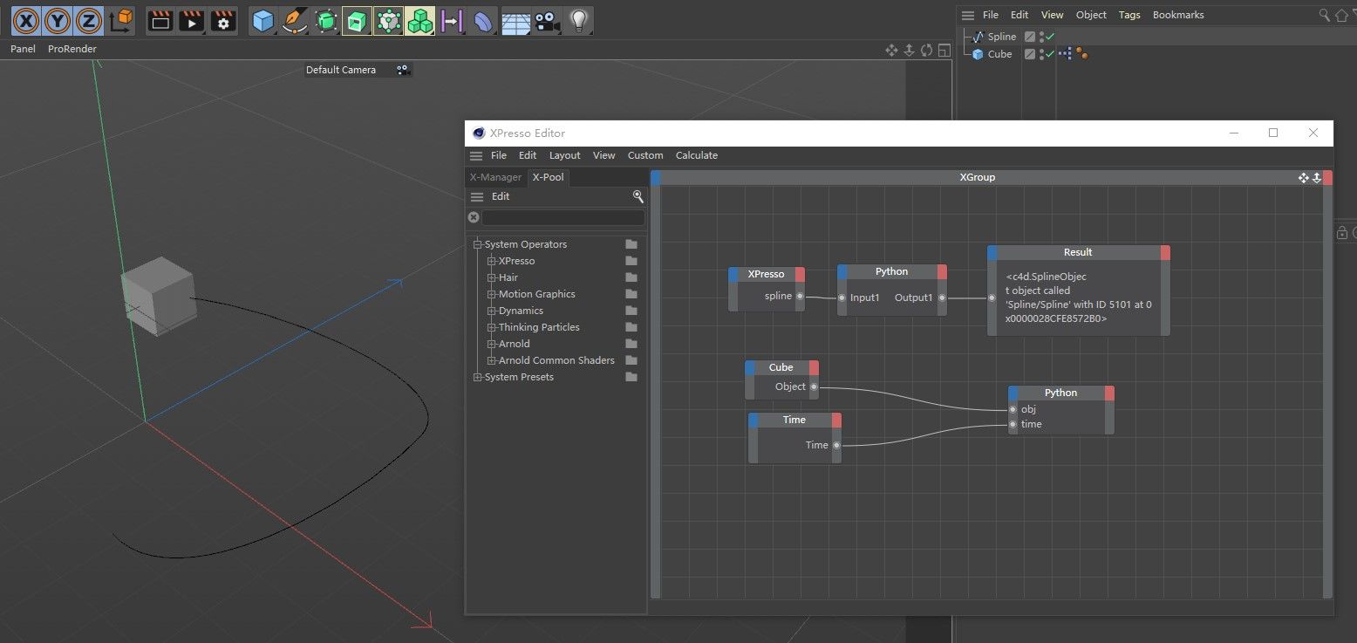Click the Subdivision Surface generator icon

(326, 20)
